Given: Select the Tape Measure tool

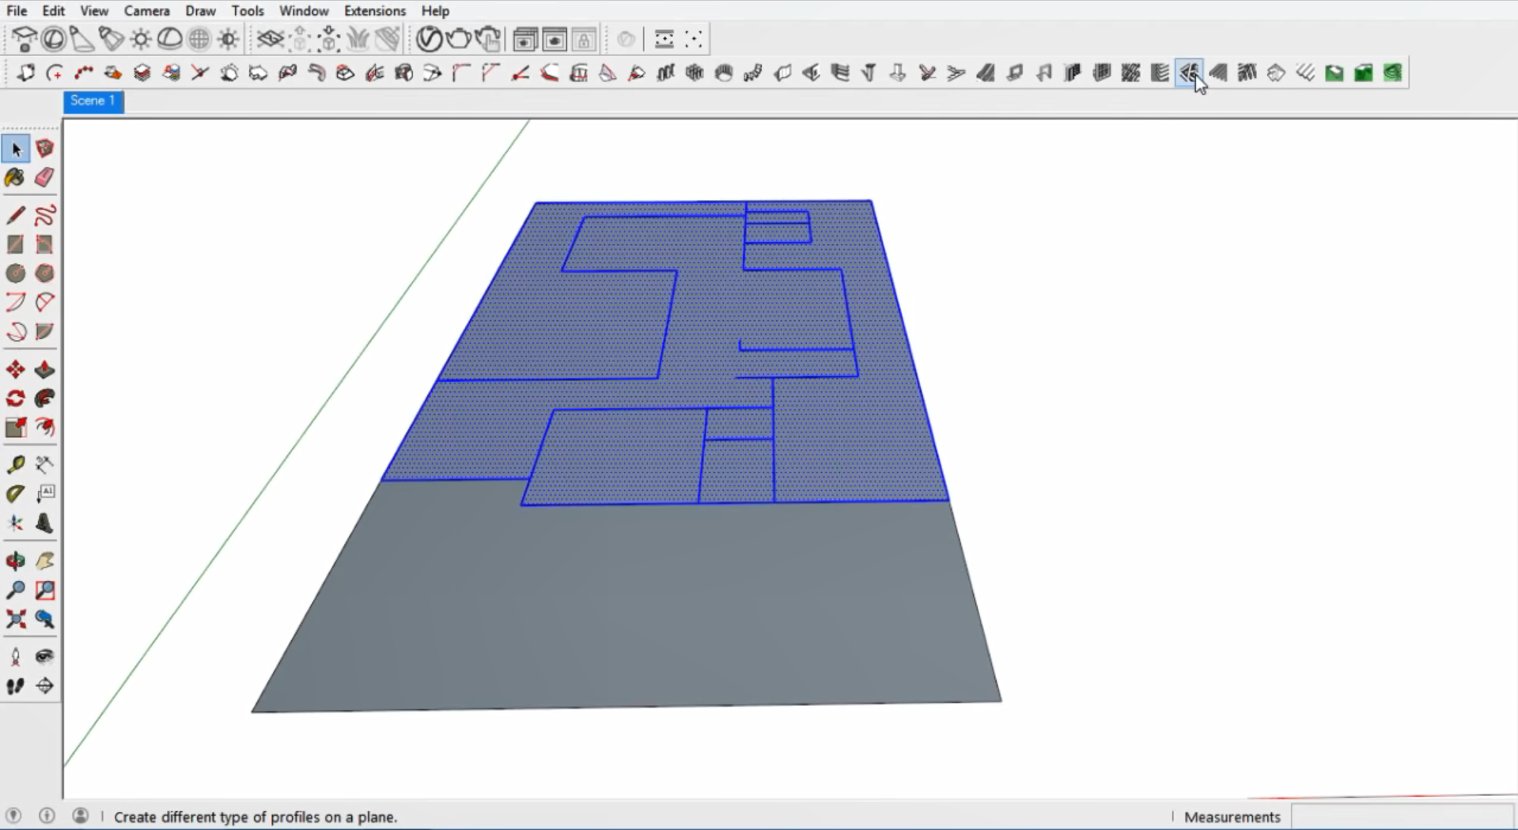Looking at the screenshot, I should (16, 465).
